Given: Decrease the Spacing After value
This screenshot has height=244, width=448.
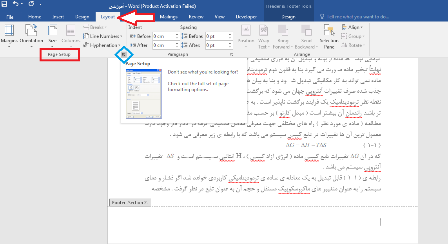Looking at the screenshot, I should pos(230,47).
